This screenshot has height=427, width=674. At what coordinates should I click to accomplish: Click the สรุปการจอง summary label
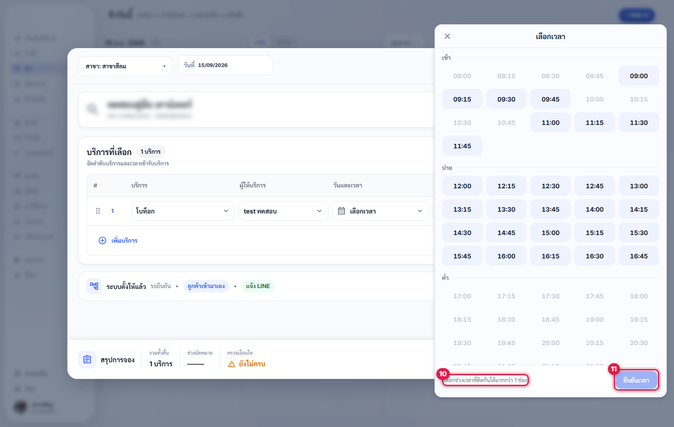coord(118,360)
